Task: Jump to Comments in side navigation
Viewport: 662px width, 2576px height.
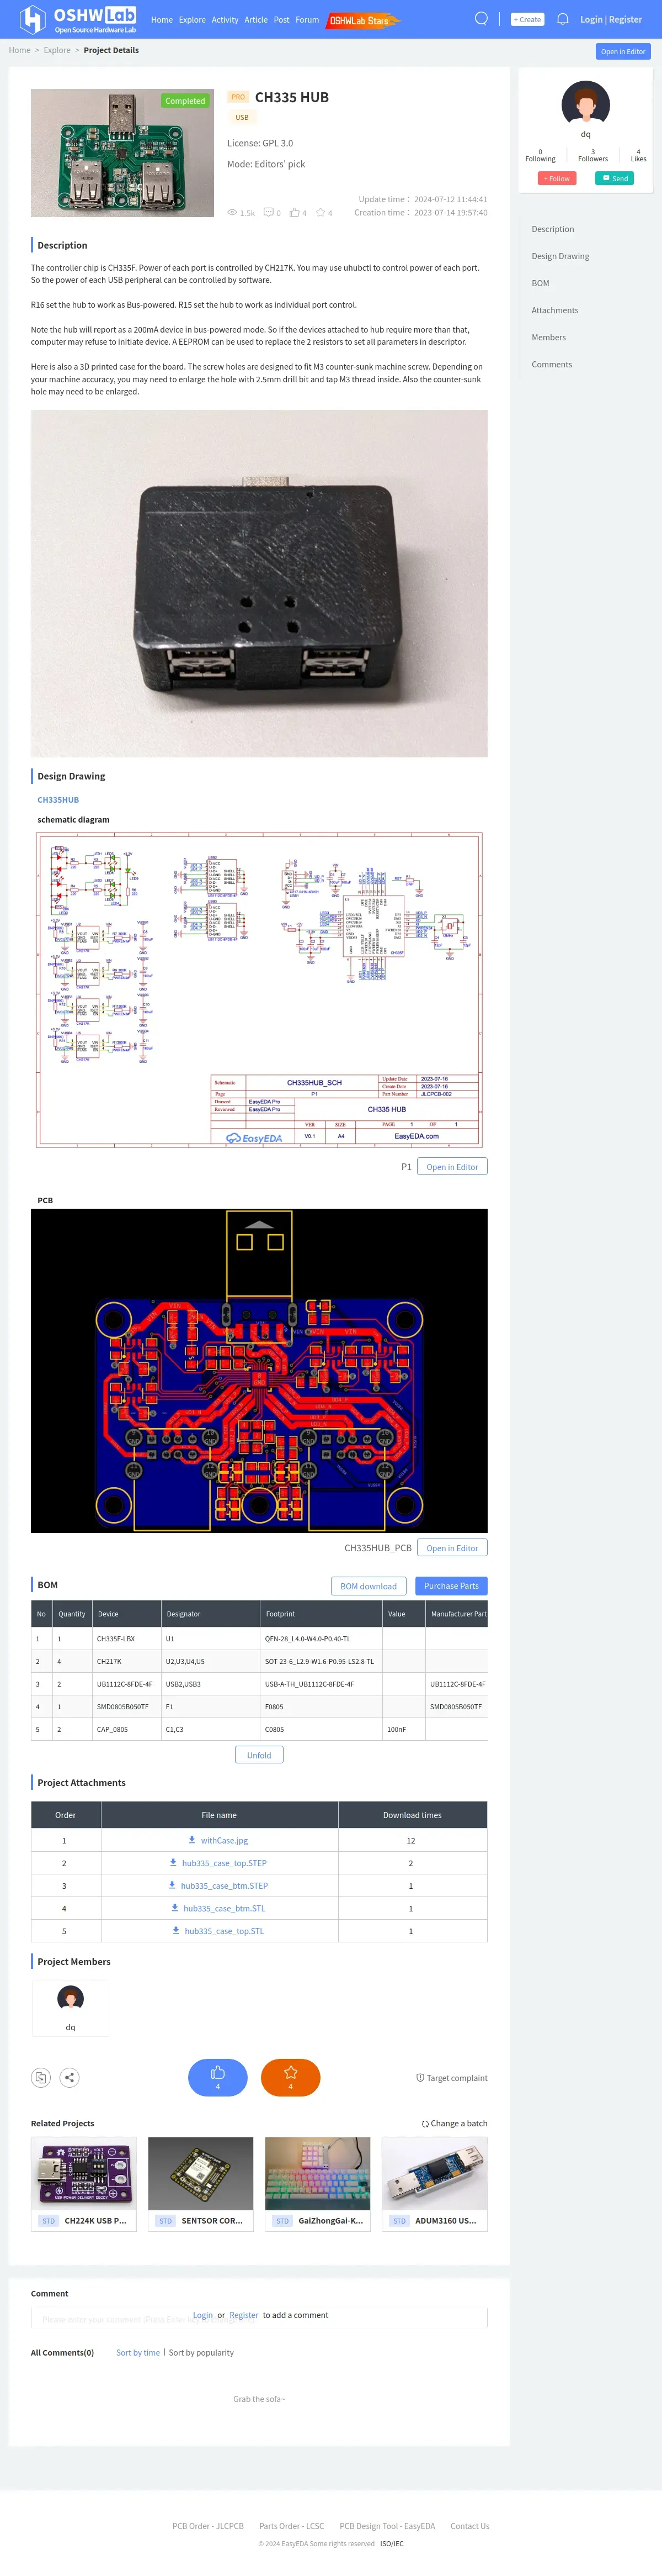Action: pos(551,364)
